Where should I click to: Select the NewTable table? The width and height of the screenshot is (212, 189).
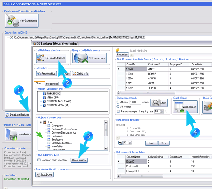click(x=57, y=146)
